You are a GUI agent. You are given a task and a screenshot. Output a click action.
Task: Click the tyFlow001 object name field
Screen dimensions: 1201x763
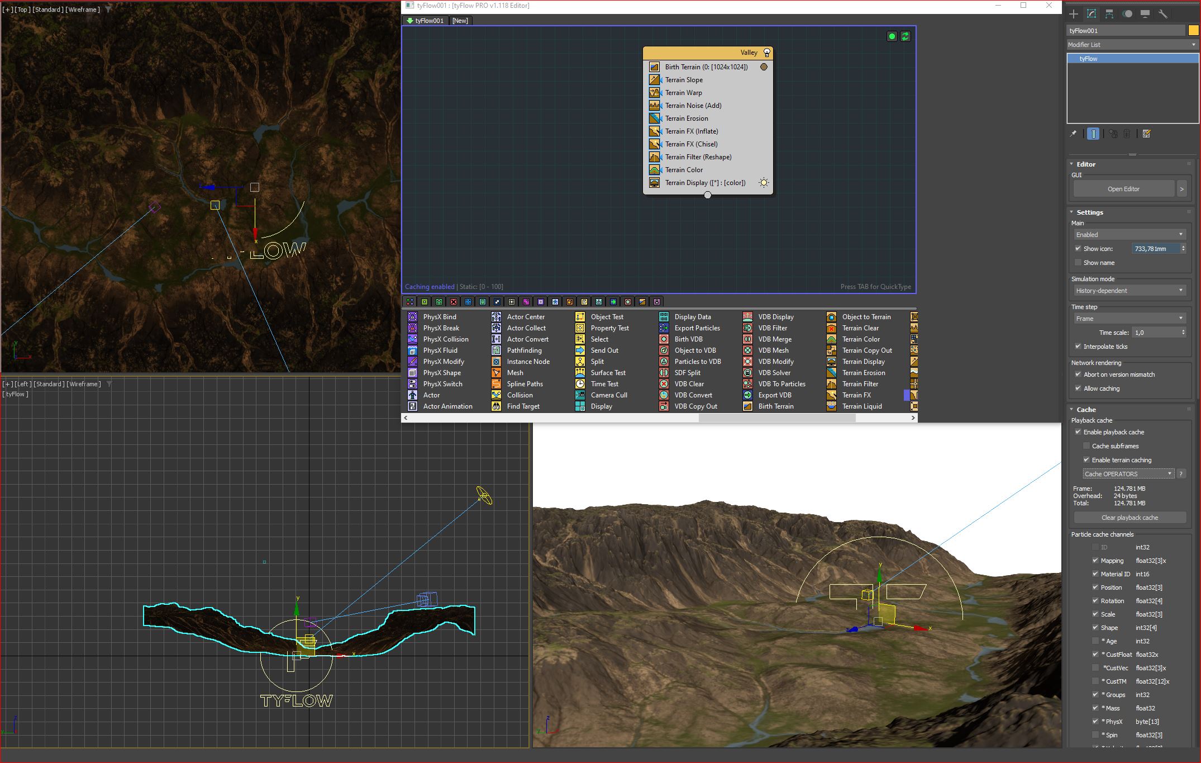[x=1126, y=31]
